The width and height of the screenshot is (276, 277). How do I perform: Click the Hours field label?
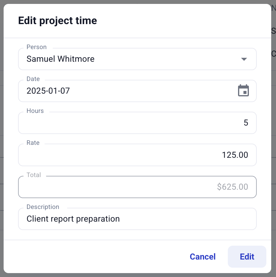coord(35,111)
